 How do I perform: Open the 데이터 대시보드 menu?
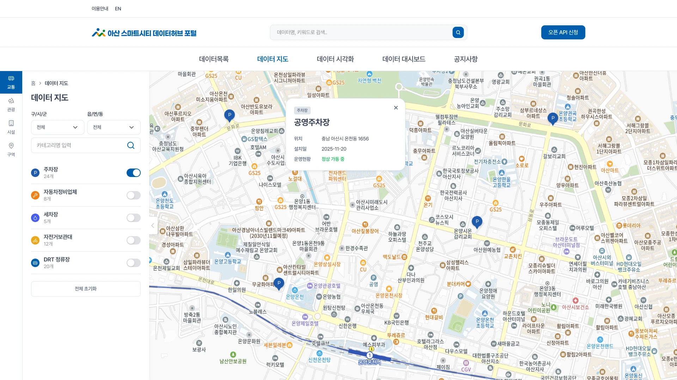pos(404,59)
